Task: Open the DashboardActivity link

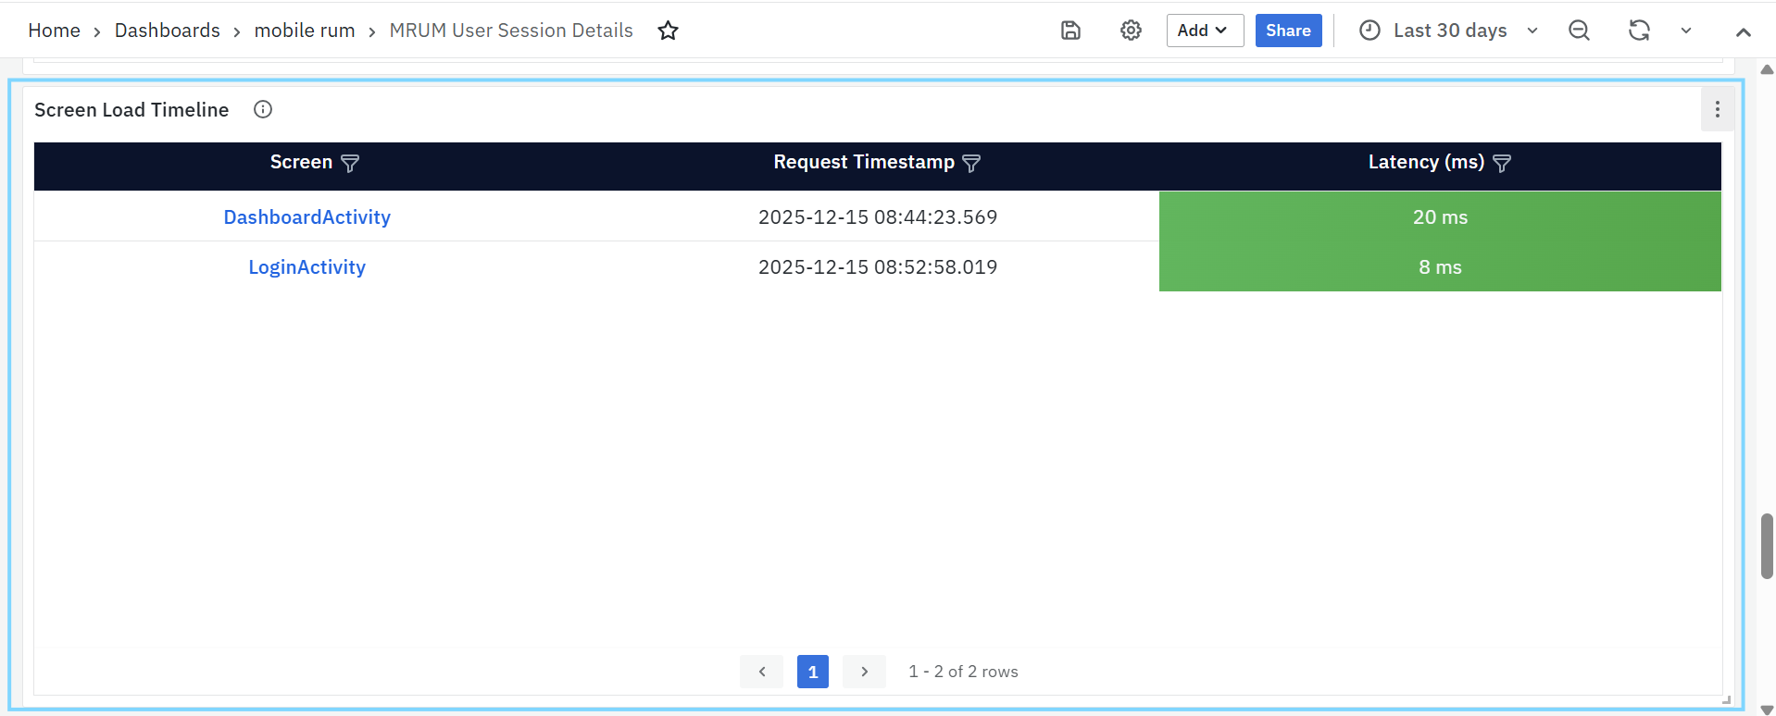Action: pos(306,217)
